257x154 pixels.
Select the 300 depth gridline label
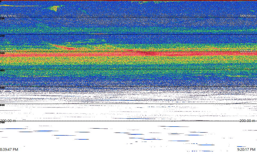click(x=2, y=53)
